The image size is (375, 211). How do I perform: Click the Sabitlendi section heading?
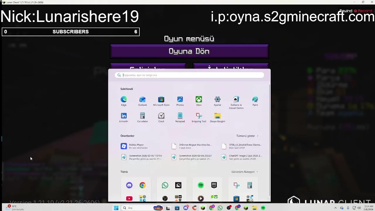[127, 89]
